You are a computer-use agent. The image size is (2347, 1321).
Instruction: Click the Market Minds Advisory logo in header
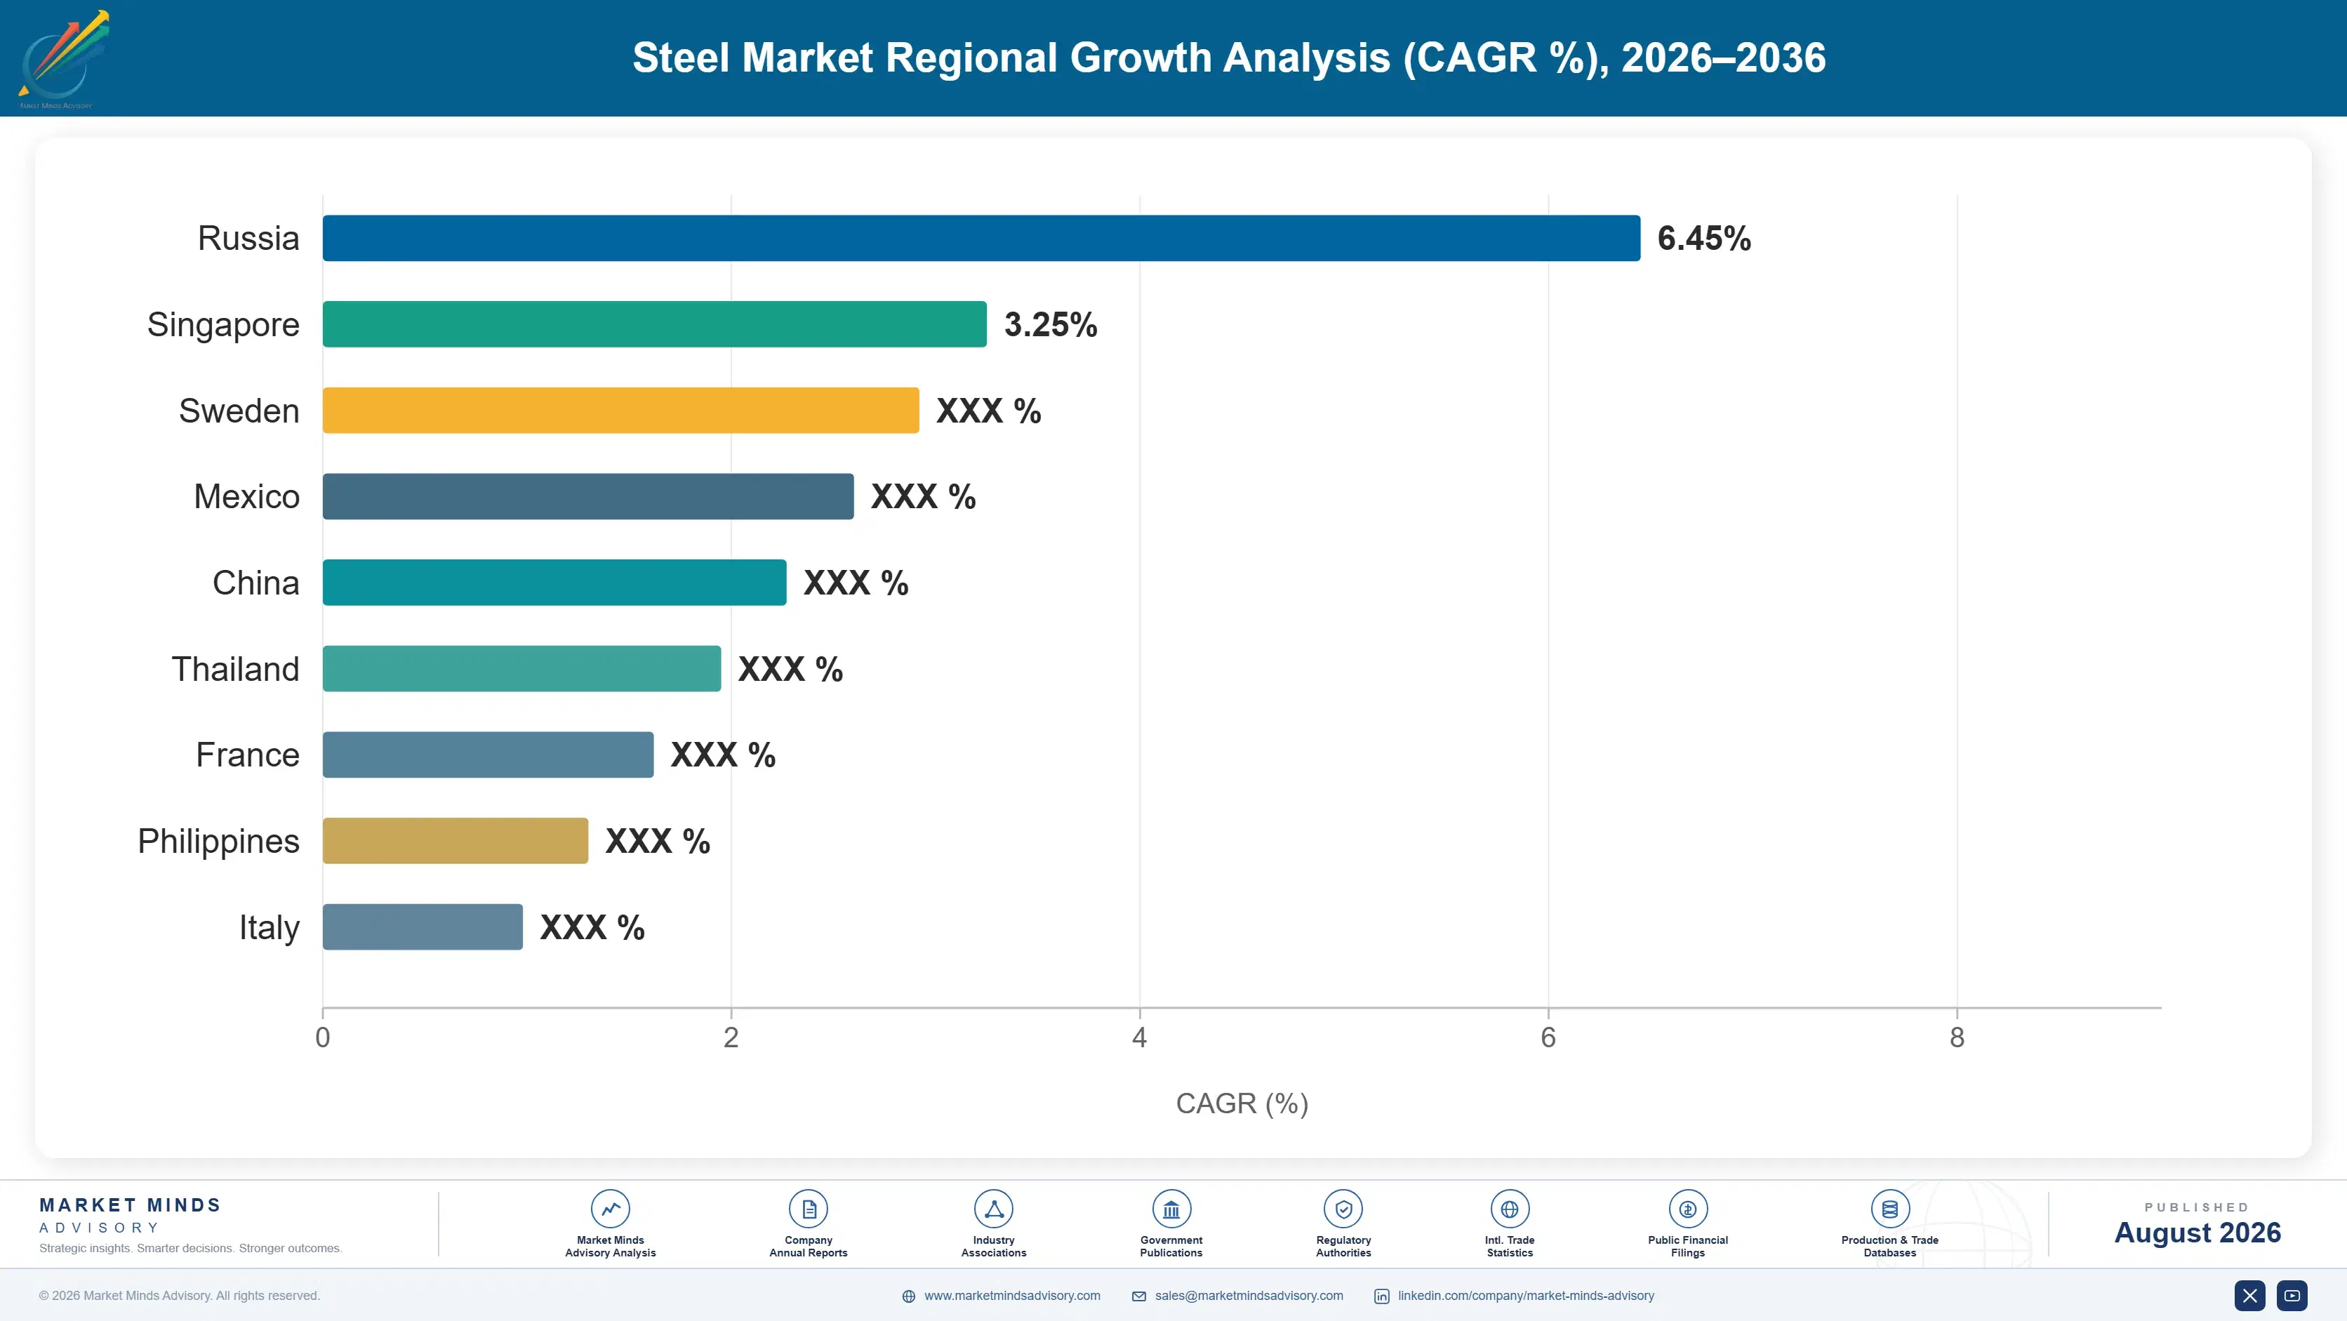point(64,59)
